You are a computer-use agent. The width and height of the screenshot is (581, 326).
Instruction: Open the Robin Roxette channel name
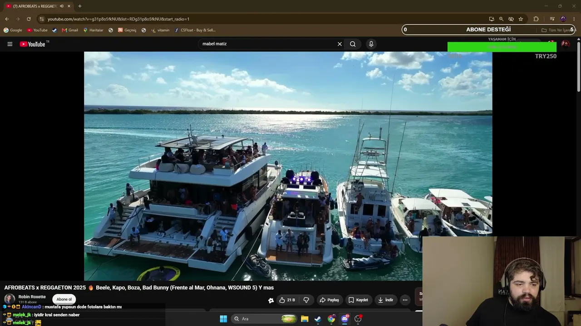click(32, 297)
